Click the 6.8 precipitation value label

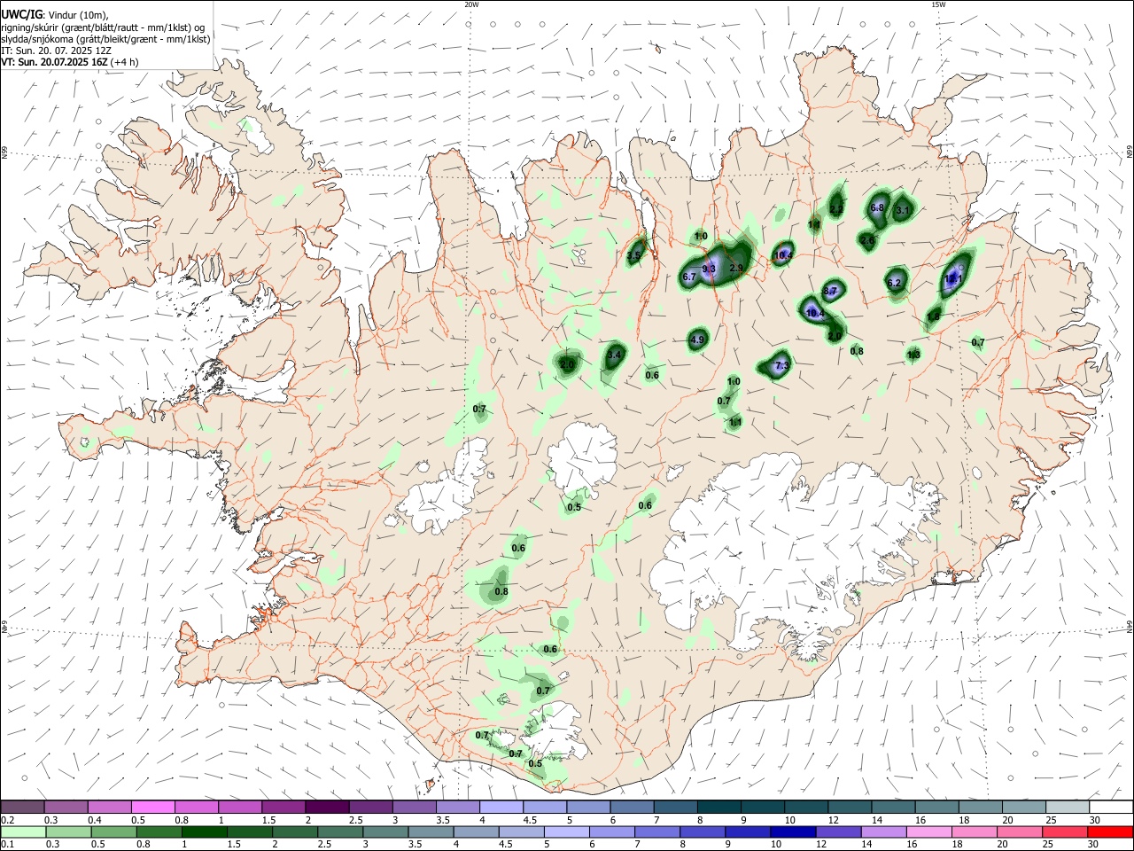pyautogui.click(x=878, y=207)
